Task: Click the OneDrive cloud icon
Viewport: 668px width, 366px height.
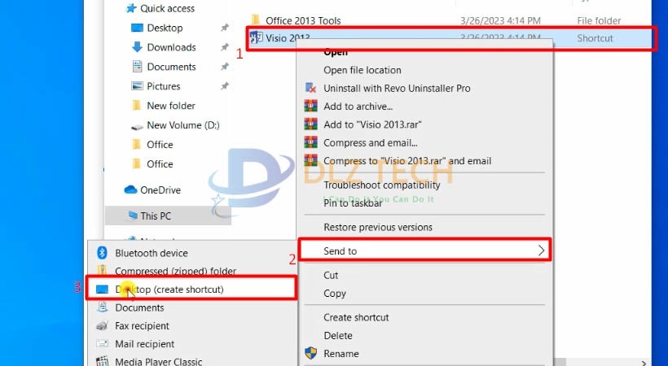Action: coord(130,190)
